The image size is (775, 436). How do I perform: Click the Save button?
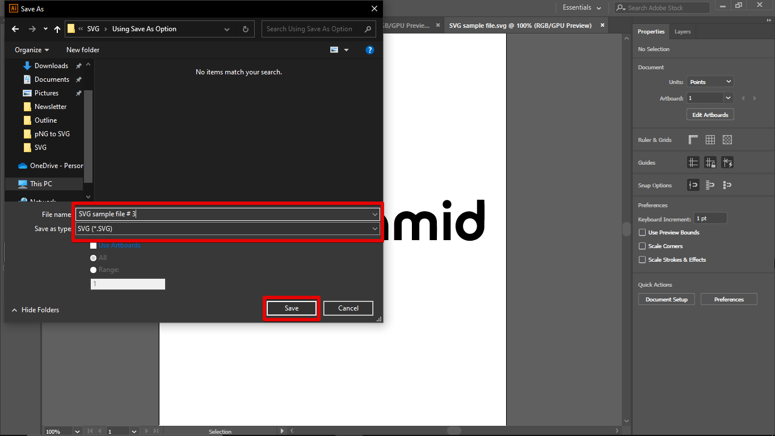[292, 308]
